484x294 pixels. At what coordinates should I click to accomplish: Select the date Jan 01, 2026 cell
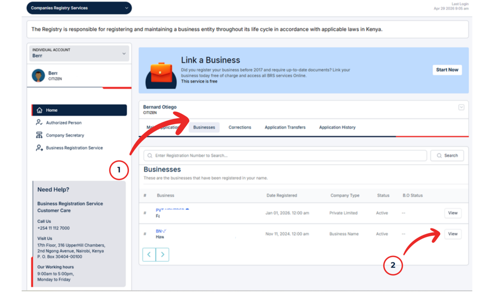[287, 213]
